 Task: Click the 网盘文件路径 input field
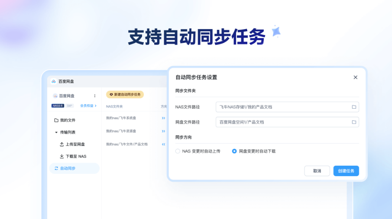(x=287, y=122)
